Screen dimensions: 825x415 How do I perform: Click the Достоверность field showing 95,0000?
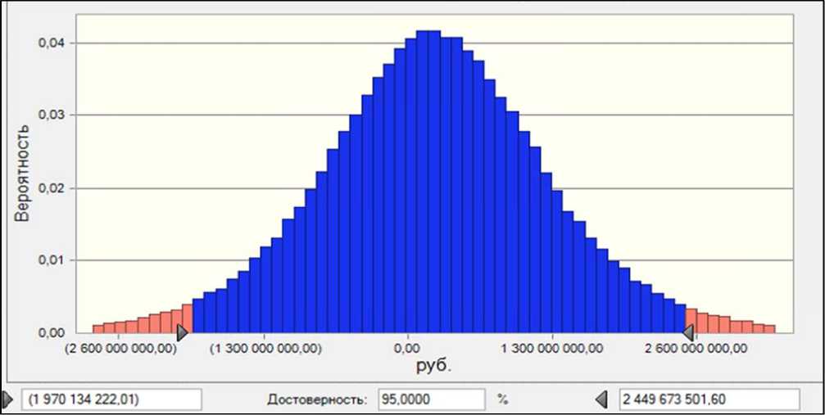pos(432,399)
